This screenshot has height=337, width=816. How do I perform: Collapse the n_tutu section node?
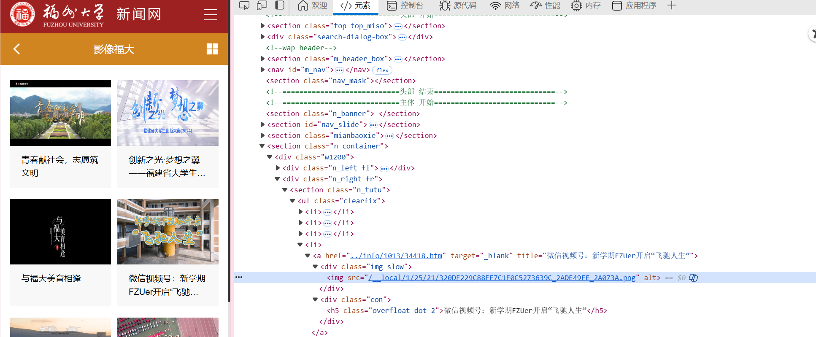pyautogui.click(x=285, y=190)
